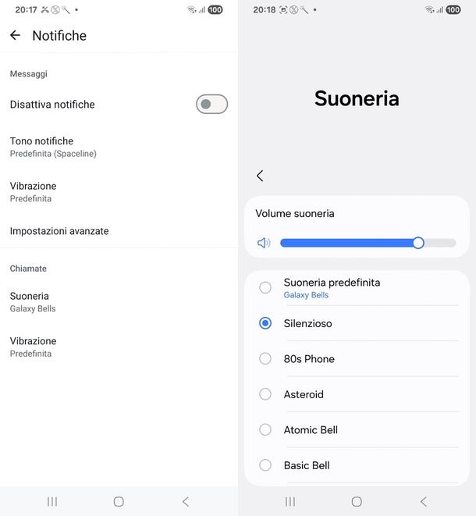The width and height of the screenshot is (476, 516).
Task: Open Impostazioni avanzate
Action: pos(59,231)
